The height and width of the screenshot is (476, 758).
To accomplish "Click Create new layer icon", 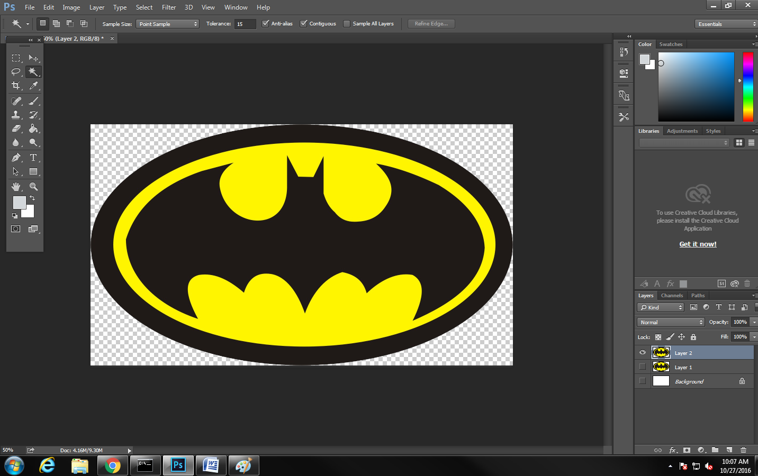I will [729, 450].
